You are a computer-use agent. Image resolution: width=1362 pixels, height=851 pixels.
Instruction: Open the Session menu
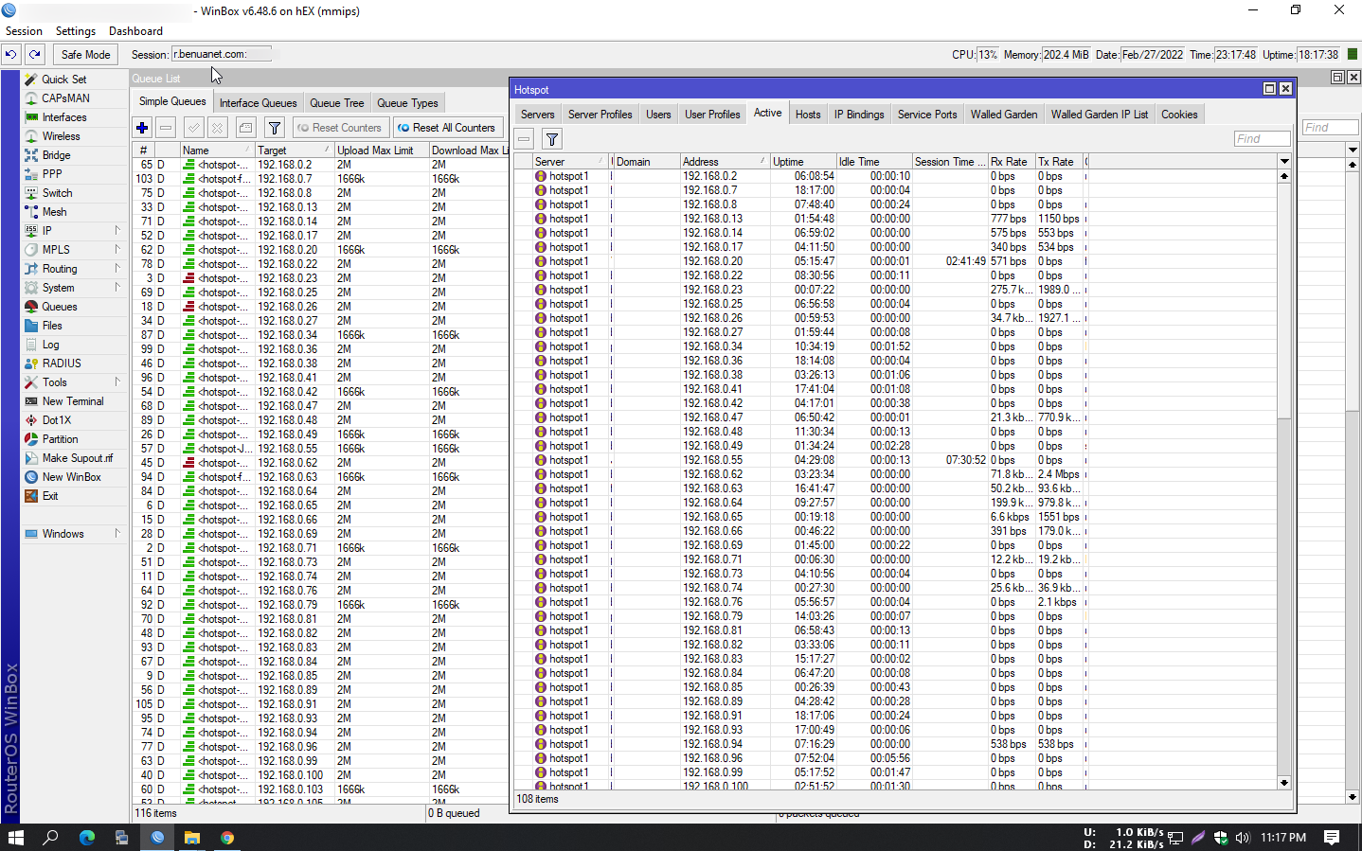point(24,31)
